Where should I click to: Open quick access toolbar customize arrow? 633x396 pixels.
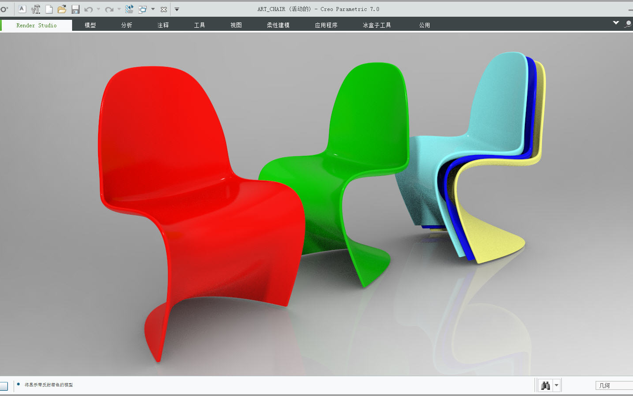[177, 9]
